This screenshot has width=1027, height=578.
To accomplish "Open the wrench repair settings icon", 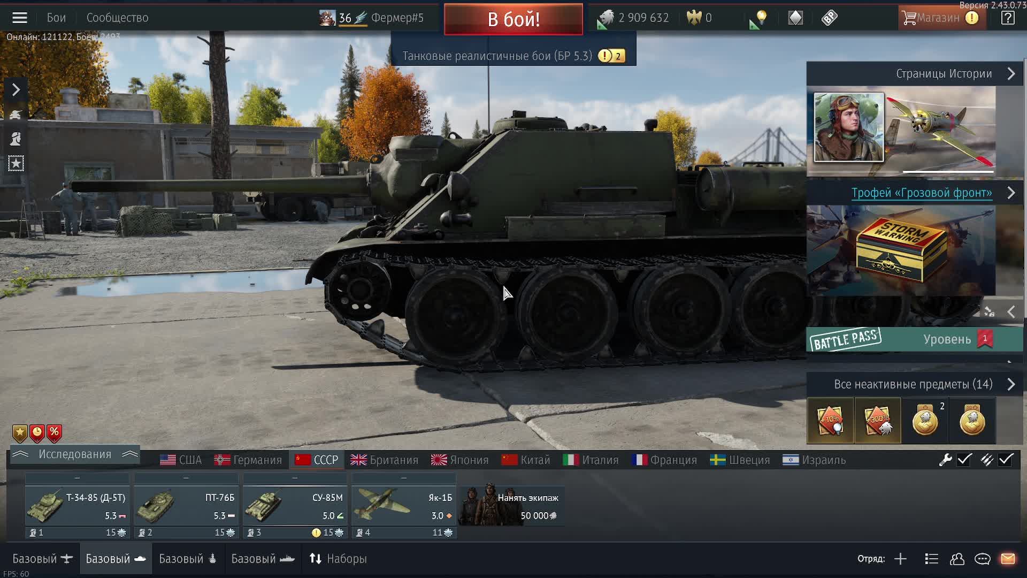I will (x=945, y=460).
